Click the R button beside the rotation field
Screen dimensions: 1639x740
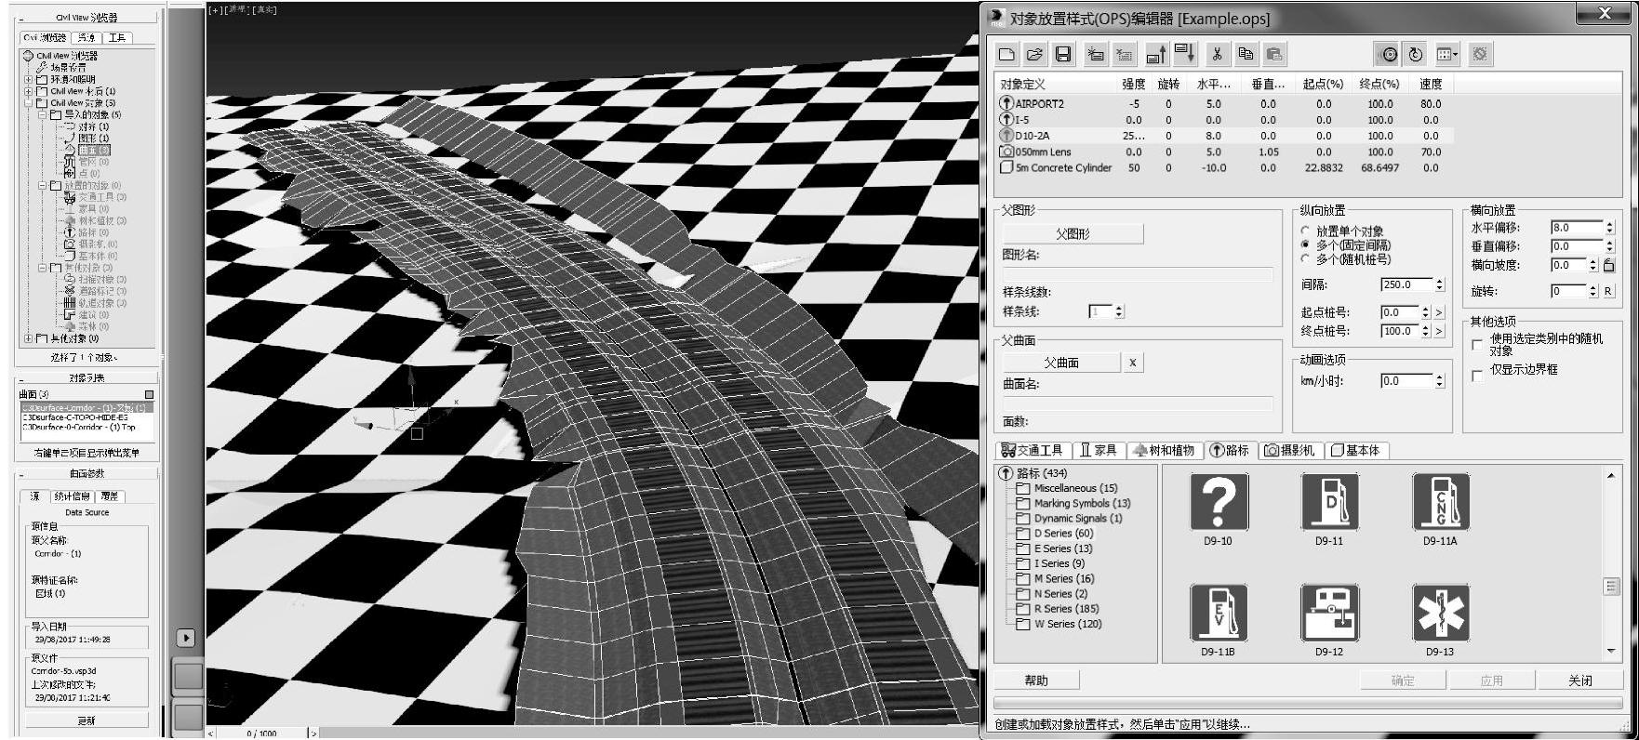[1608, 291]
